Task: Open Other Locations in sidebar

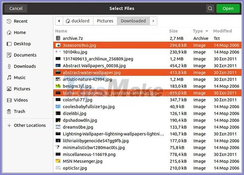Action: 28,125
